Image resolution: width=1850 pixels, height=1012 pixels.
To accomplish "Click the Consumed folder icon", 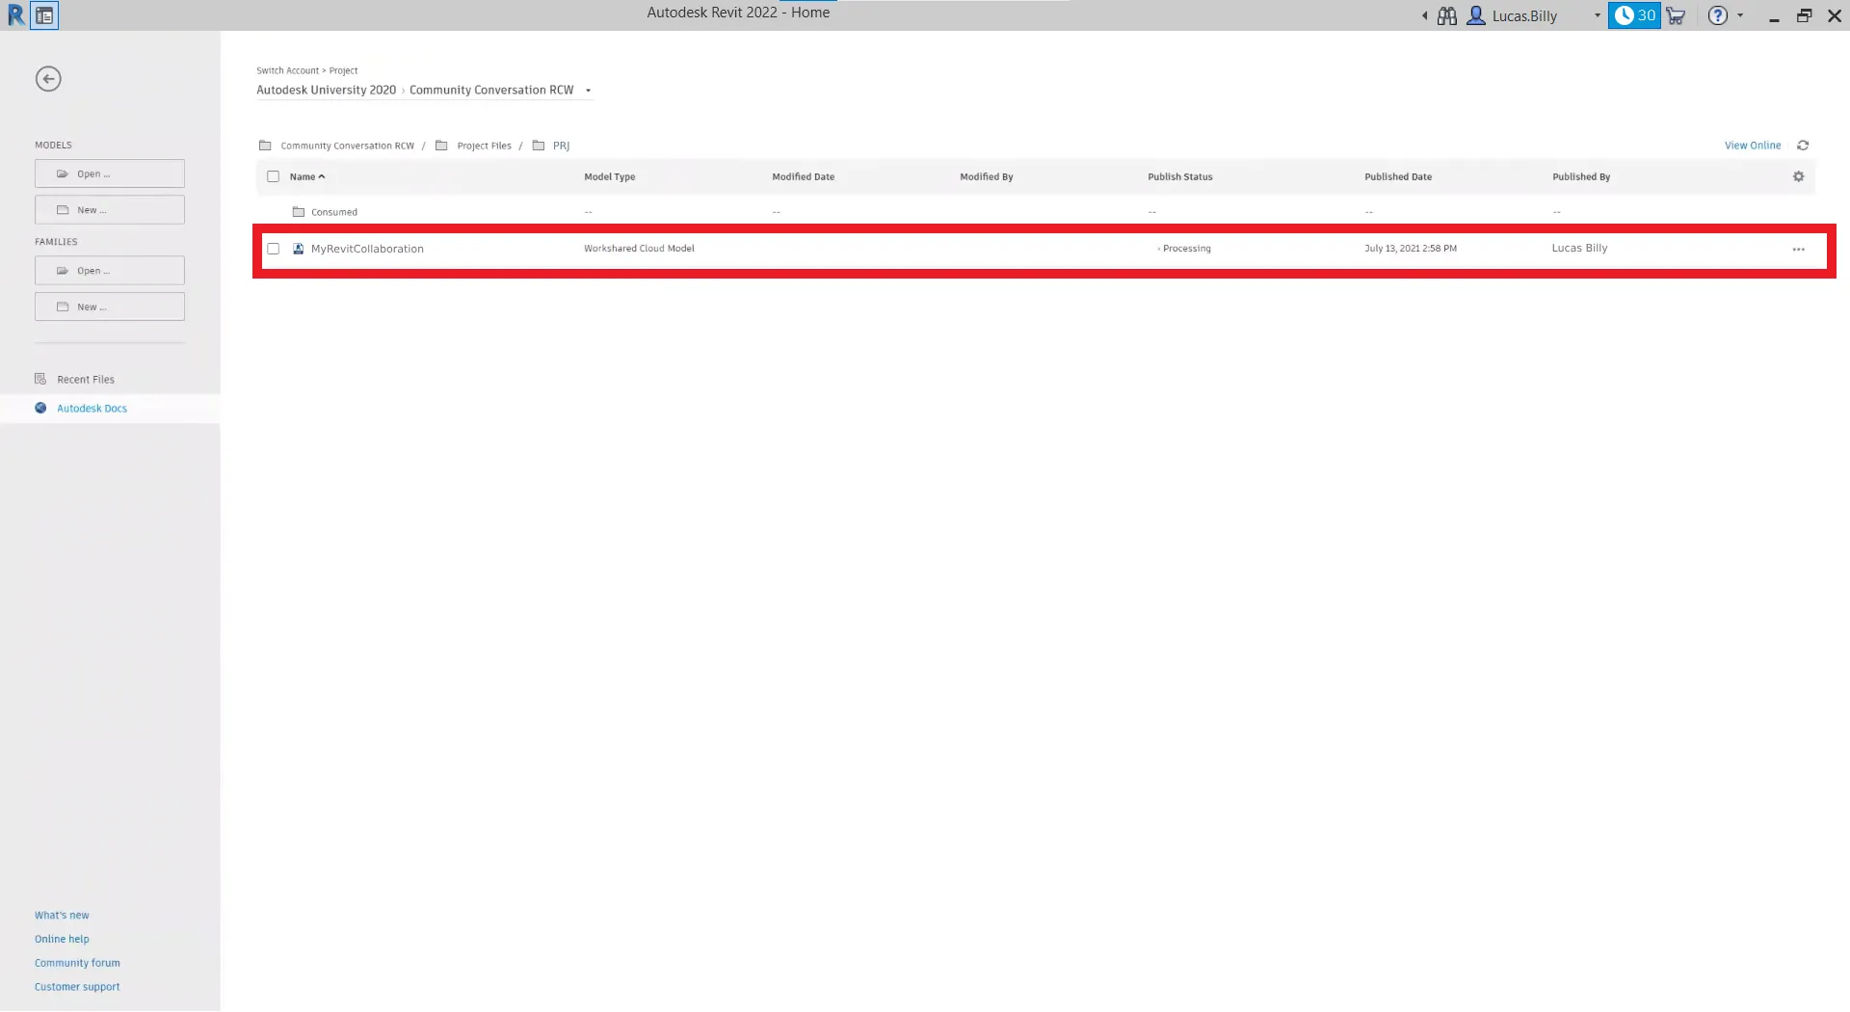I will click(x=299, y=212).
